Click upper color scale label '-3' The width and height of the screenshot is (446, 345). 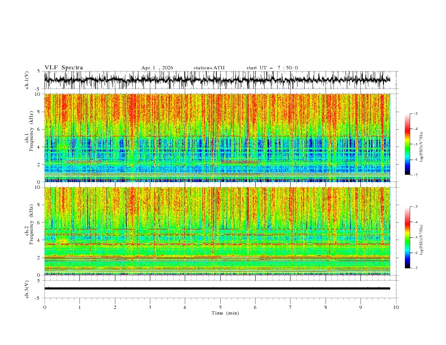(415, 113)
